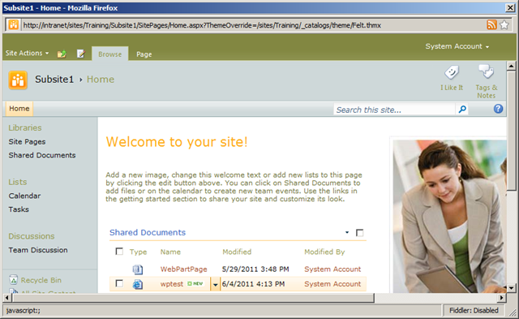Click System Account in the wptest row

[332, 284]
